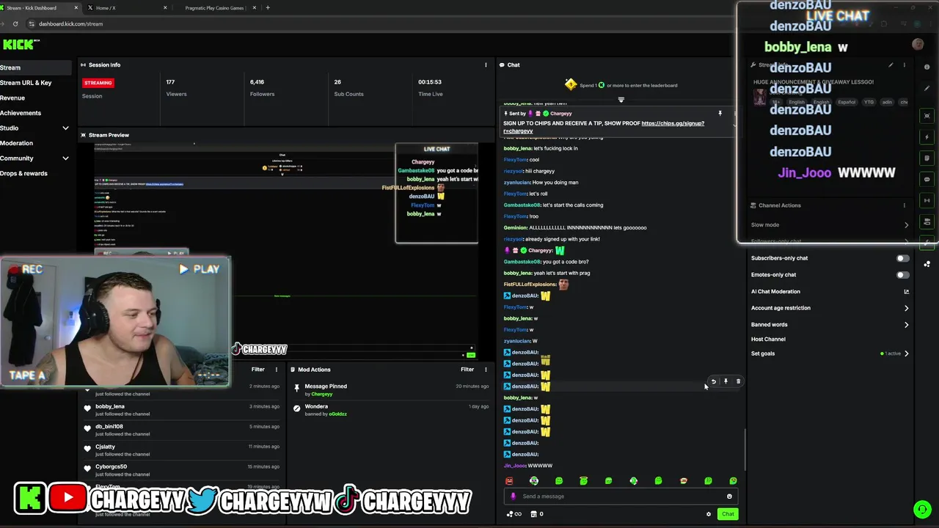Click the chat scrollbar

(x=745, y=449)
